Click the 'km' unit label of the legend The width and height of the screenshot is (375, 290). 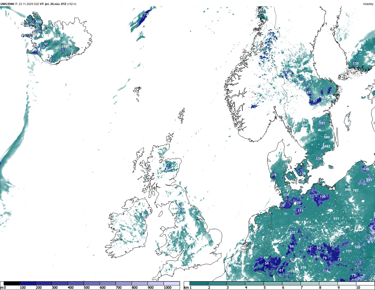186,288
